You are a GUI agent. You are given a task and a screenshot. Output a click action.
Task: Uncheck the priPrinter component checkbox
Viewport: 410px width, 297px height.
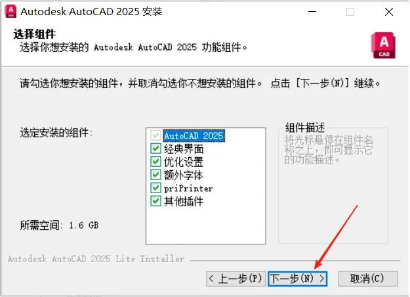pyautogui.click(x=155, y=188)
